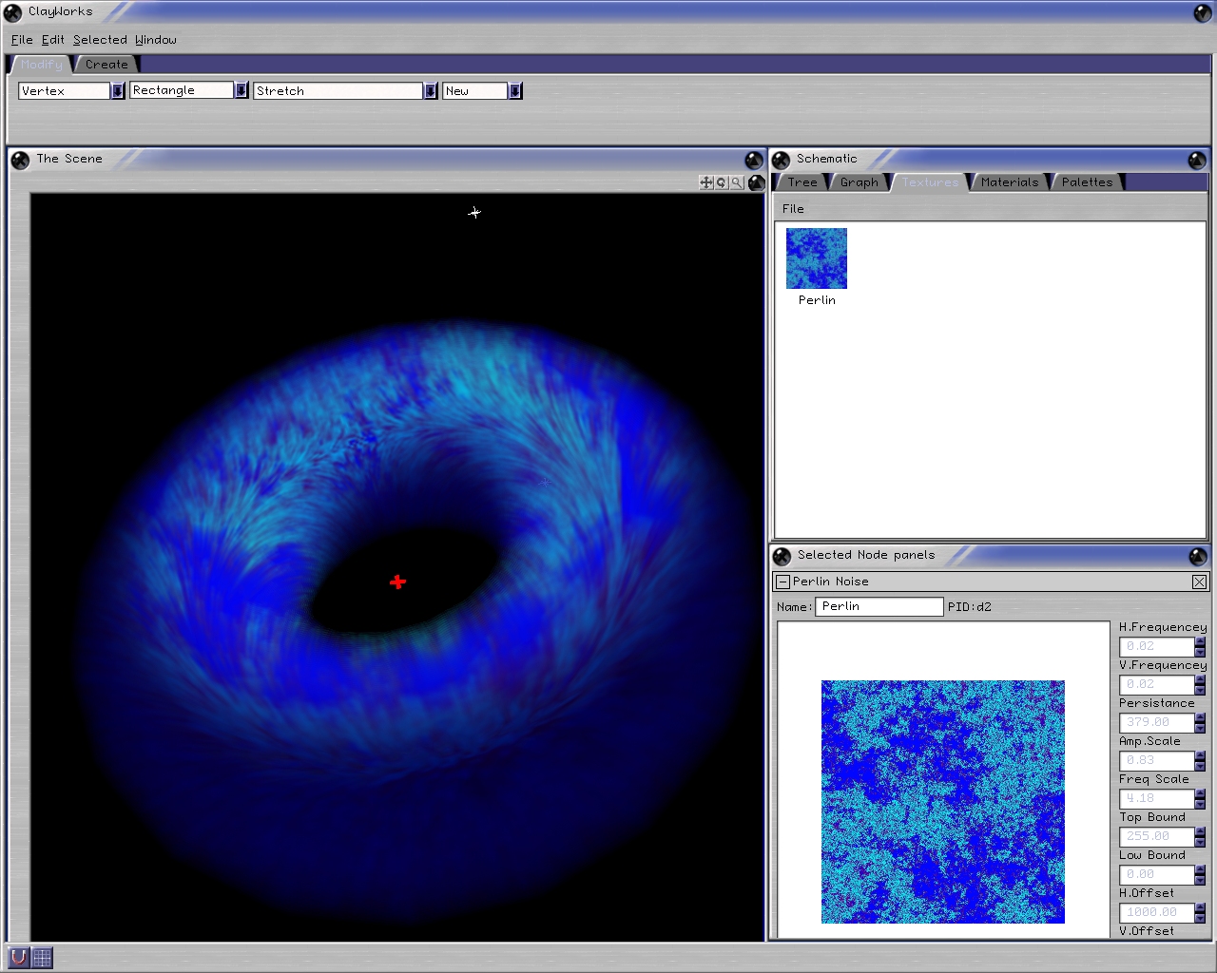The image size is (1217, 973).
Task: Click Selected Node panels left title icon
Action: click(x=782, y=556)
